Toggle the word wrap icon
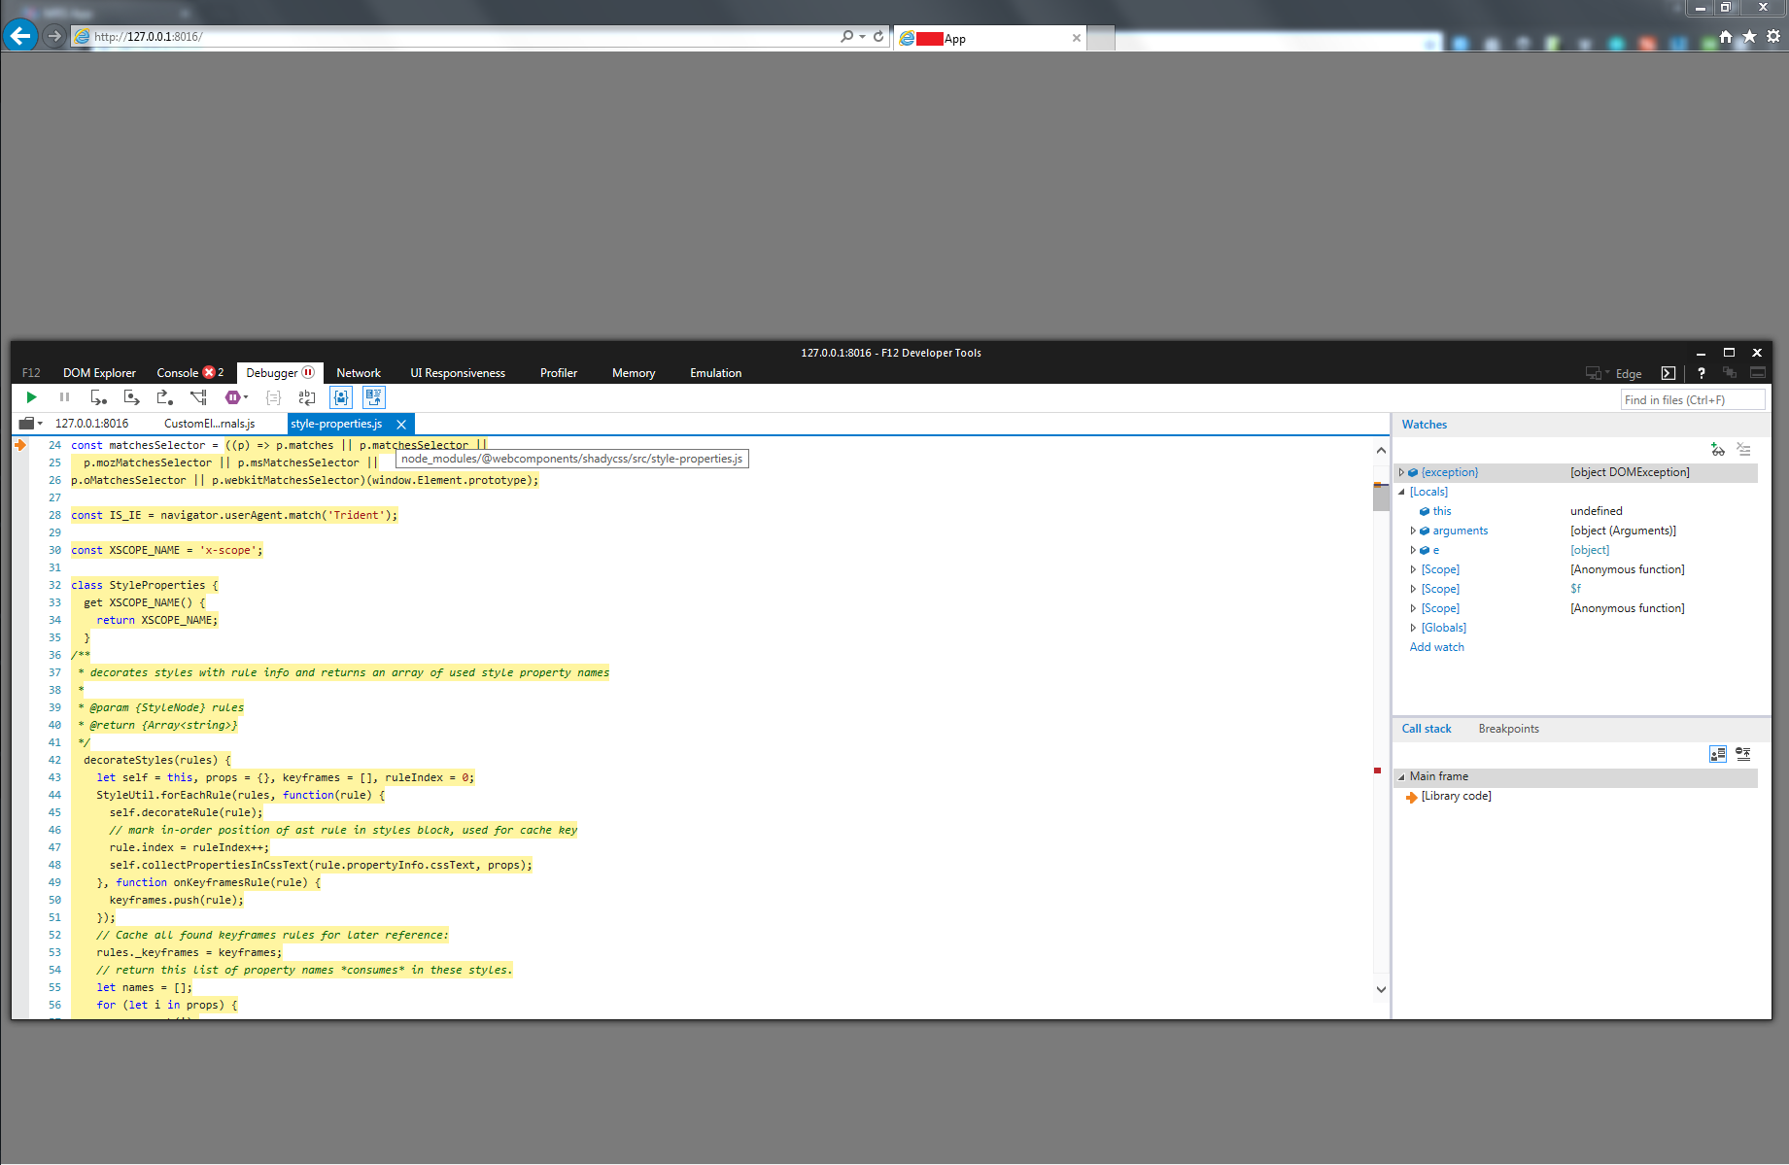Image resolution: width=1789 pixels, height=1165 pixels. click(306, 397)
